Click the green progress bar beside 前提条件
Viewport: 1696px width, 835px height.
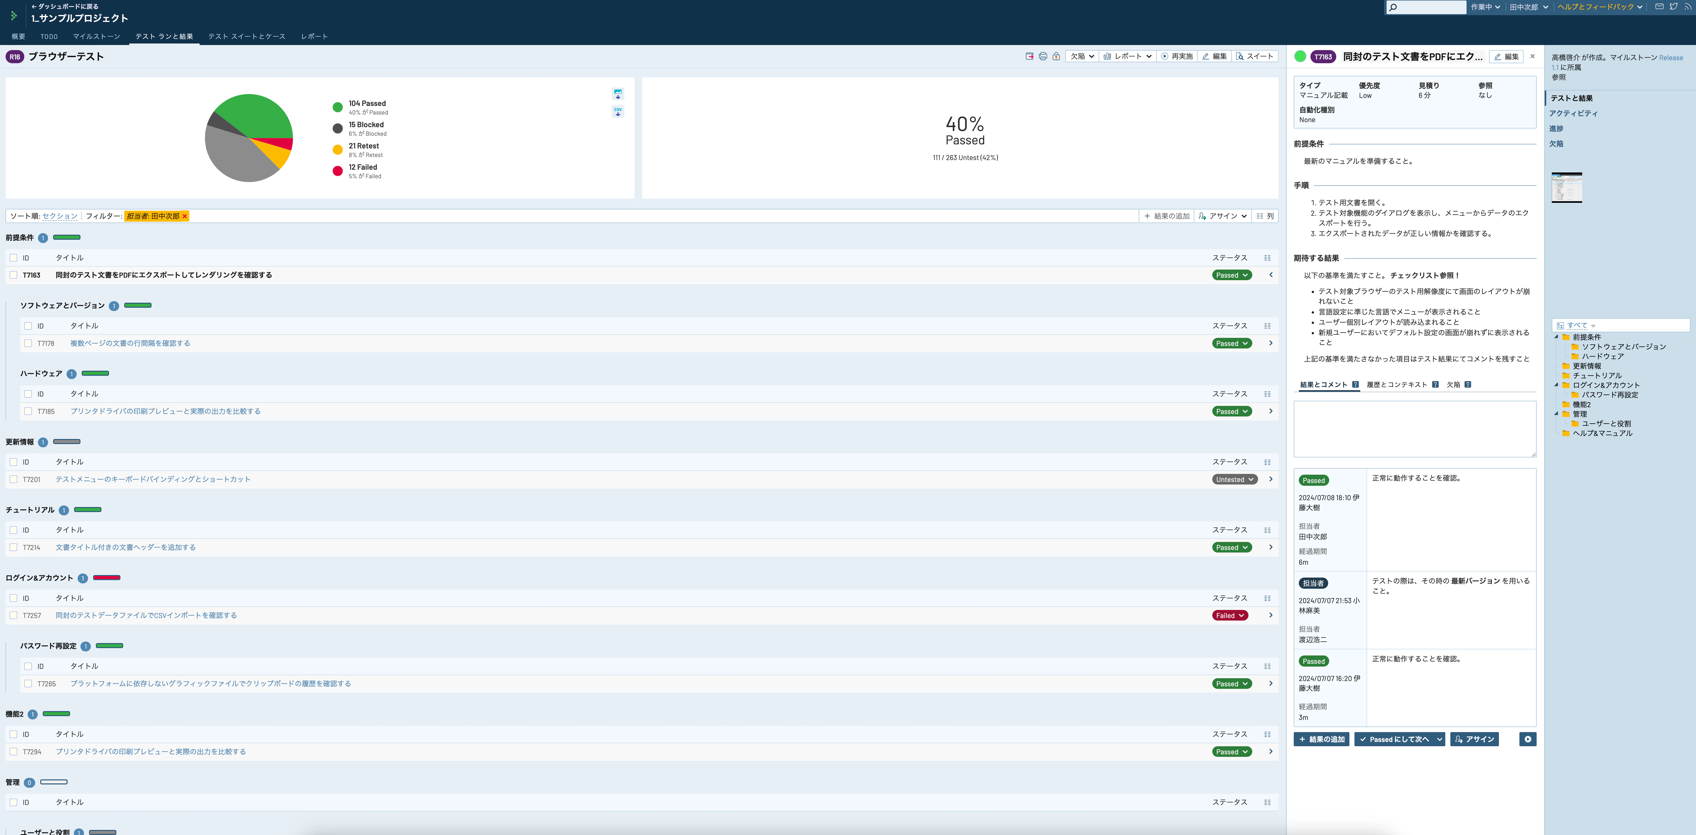pyautogui.click(x=67, y=237)
